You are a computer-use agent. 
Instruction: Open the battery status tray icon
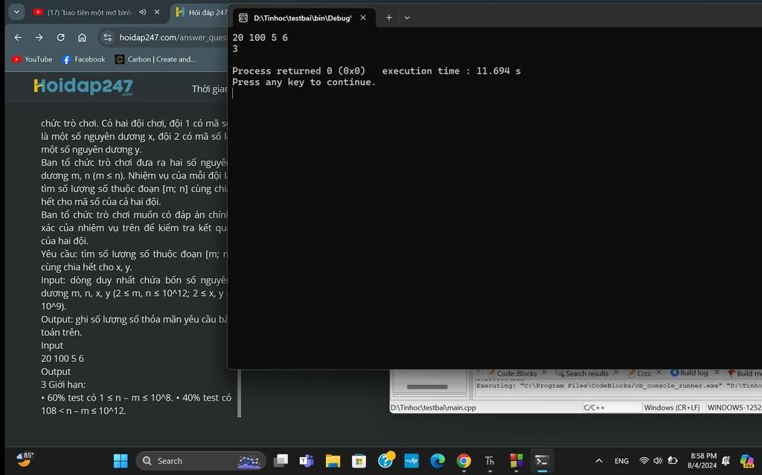pos(673,461)
